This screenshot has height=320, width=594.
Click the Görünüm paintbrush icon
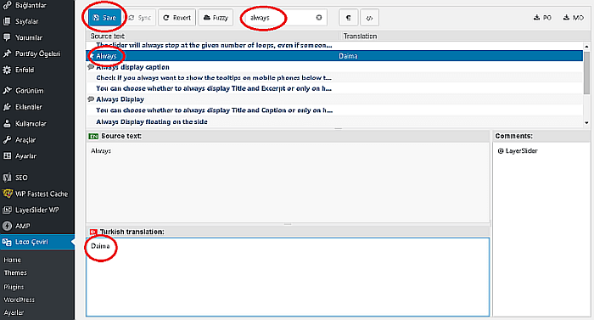7,91
